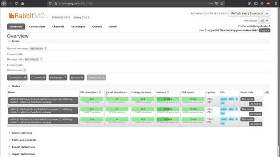This screenshot has height=157, width=280.
Task: Select the Overview tab
Action: coord(16,27)
